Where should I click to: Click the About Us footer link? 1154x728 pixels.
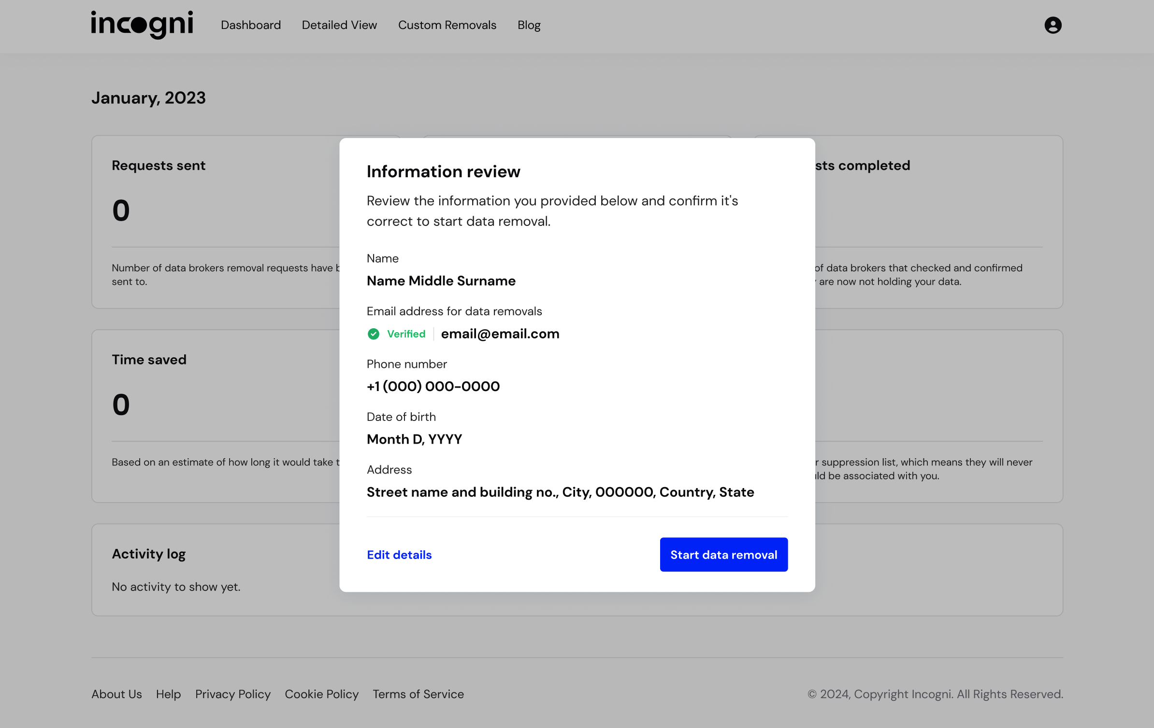click(x=116, y=694)
